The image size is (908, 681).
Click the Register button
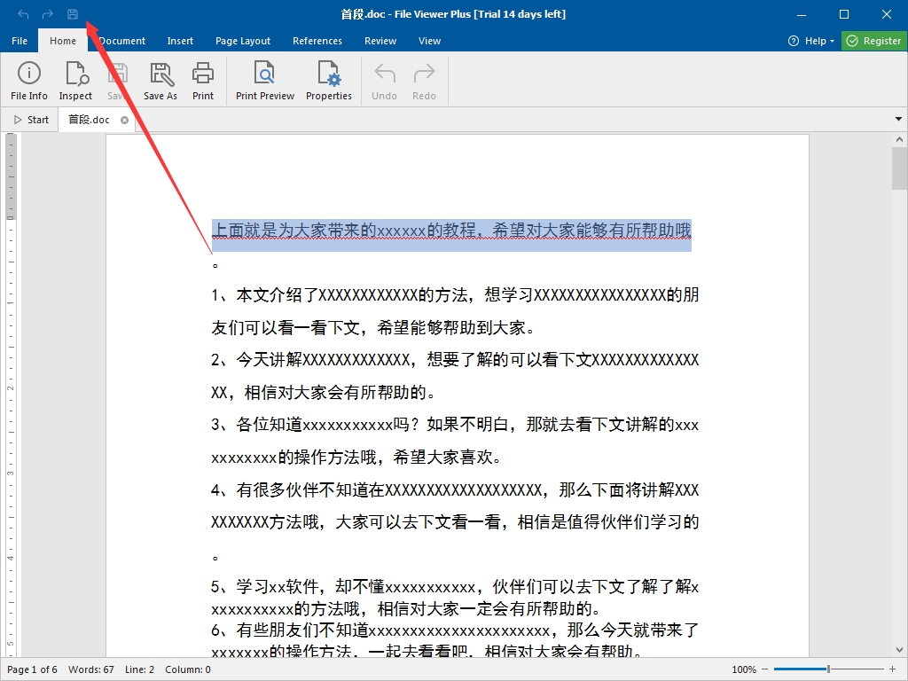tap(873, 41)
